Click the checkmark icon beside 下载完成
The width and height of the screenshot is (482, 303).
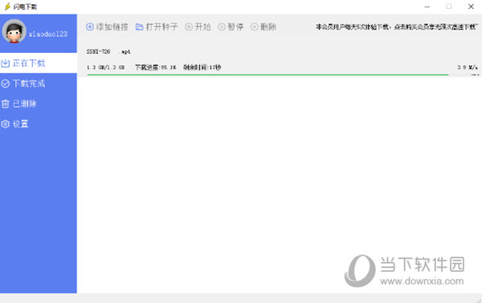tap(6, 84)
